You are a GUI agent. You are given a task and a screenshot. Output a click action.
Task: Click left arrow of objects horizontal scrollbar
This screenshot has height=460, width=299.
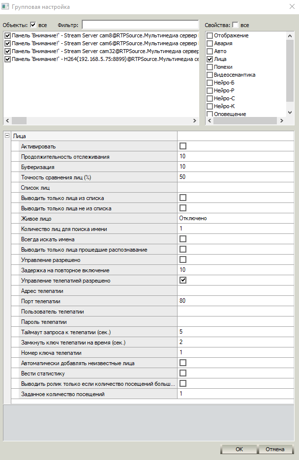[x=7, y=120]
